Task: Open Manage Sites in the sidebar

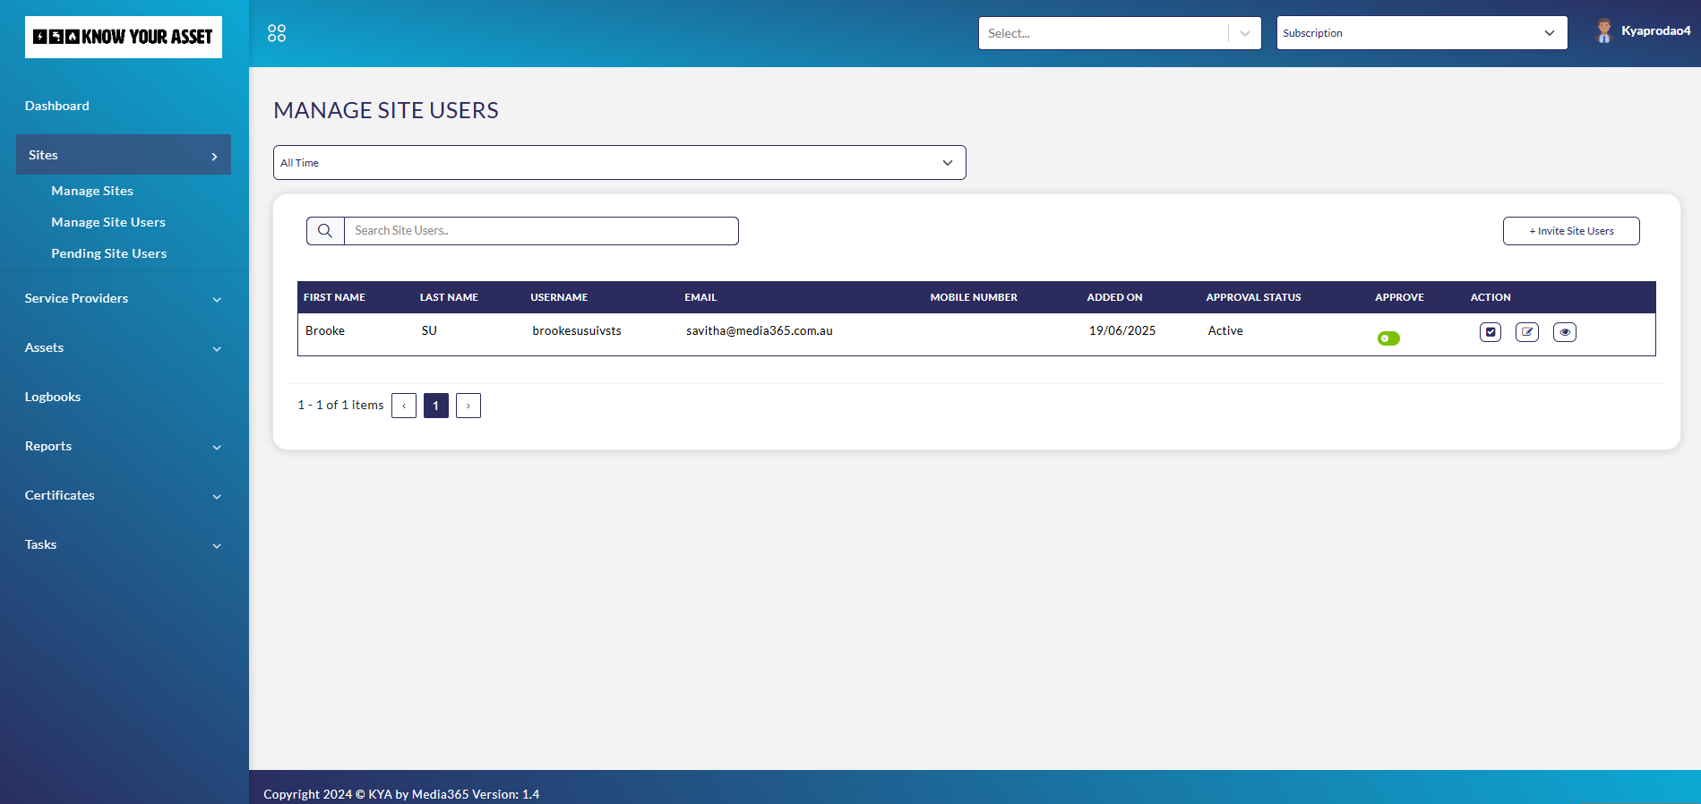Action: (x=92, y=191)
